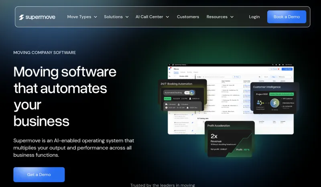The image size is (321, 187).
Task: Click the bell notification icon in app preview
Action: 276,65
